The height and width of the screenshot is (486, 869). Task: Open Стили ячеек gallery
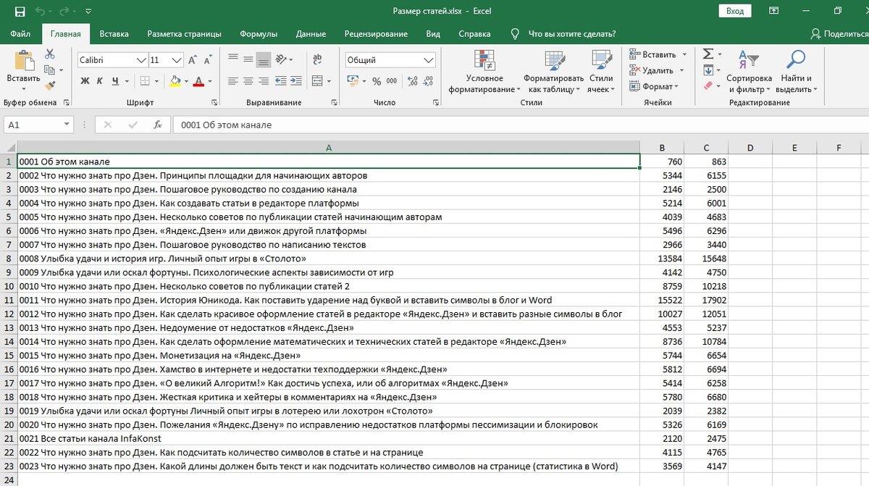pyautogui.click(x=601, y=72)
